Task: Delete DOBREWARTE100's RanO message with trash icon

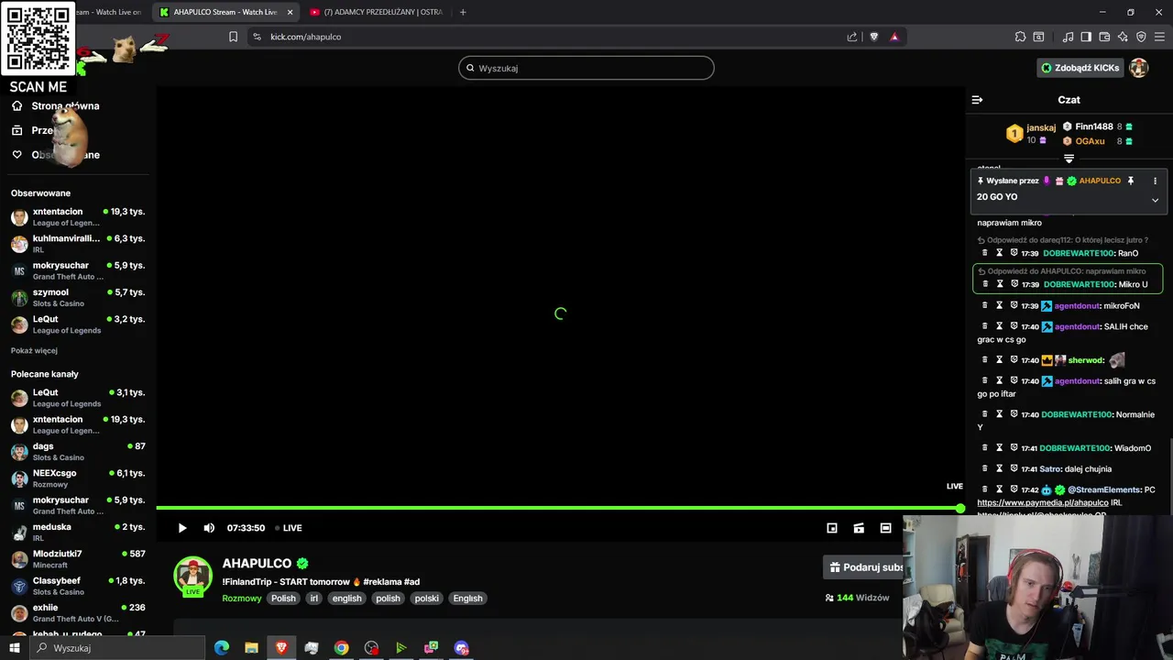Action: 985,253
